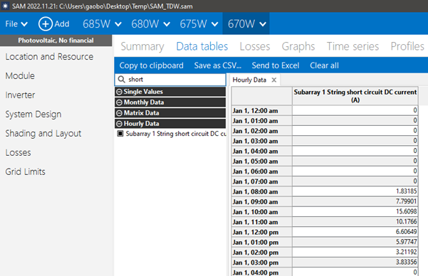Image resolution: width=428 pixels, height=276 pixels.
Task: Click the SAM application sun icon
Action: 5,6
